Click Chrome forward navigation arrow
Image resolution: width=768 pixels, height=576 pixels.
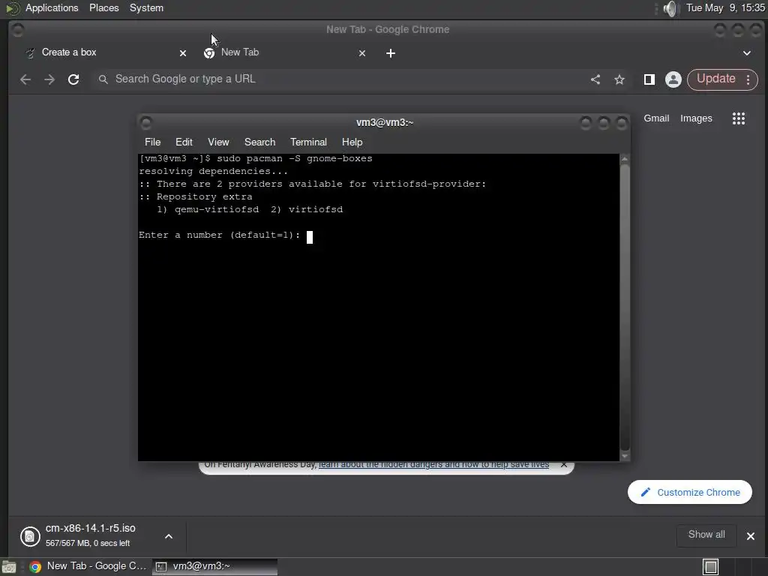click(49, 79)
